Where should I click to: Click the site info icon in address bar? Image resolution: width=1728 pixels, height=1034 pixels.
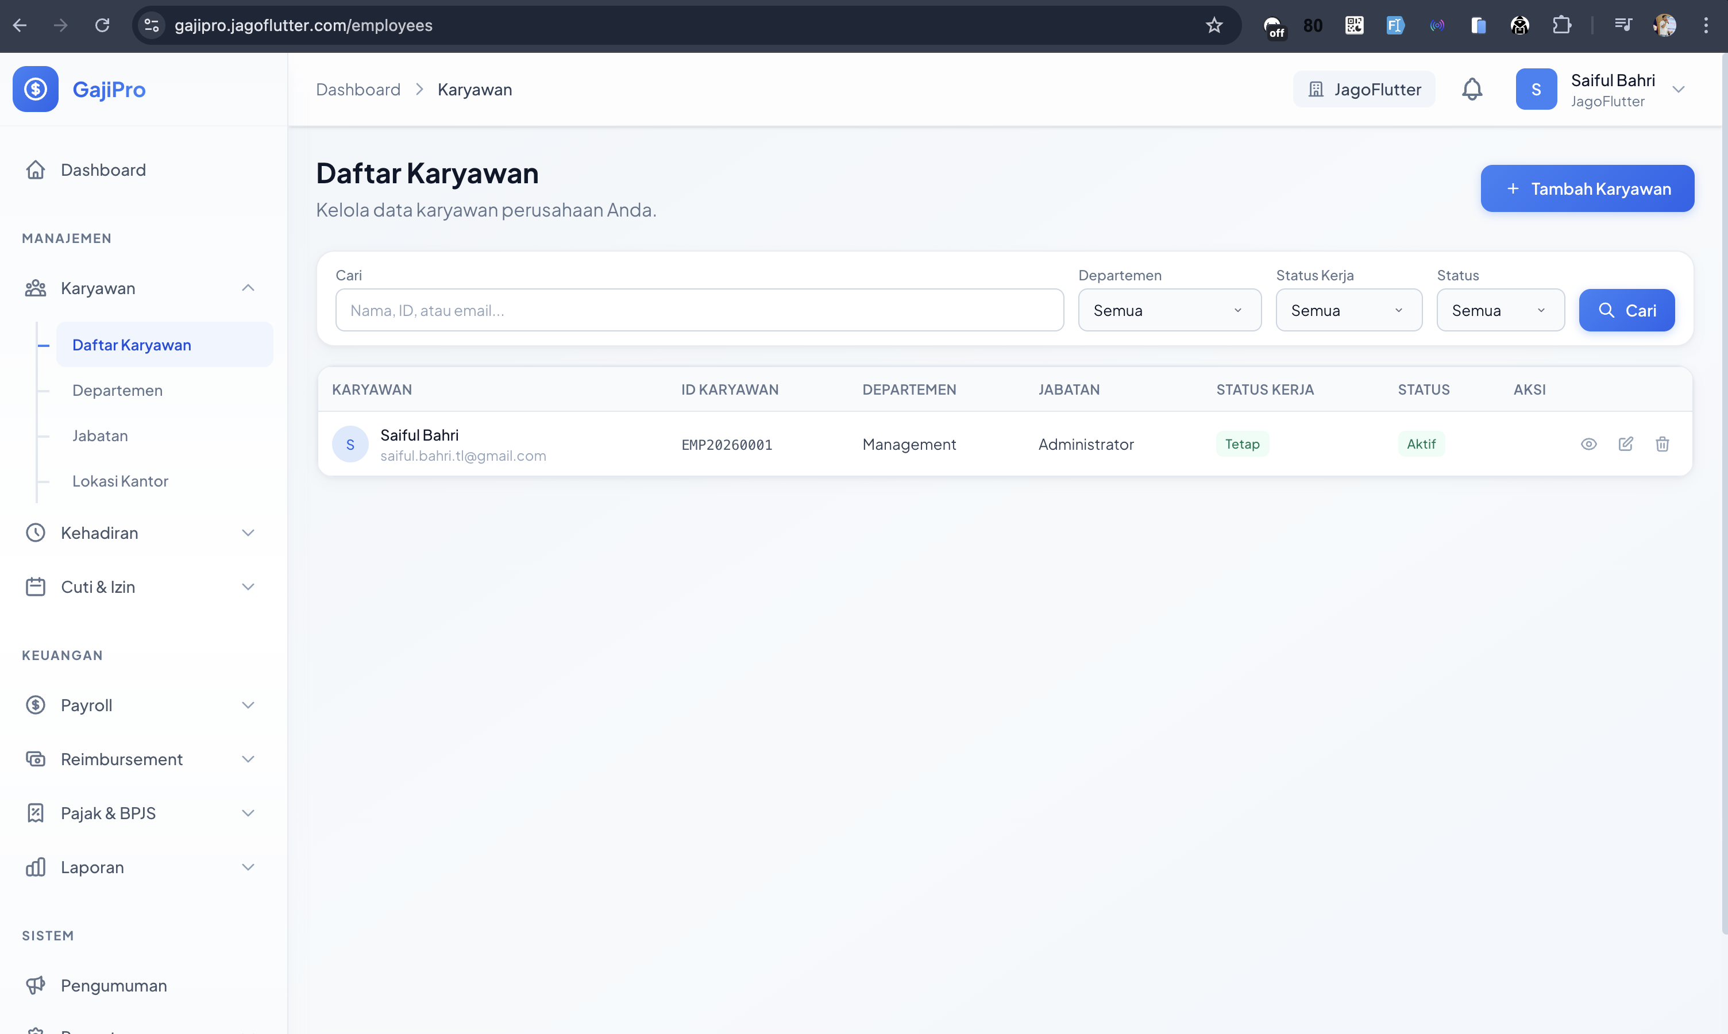[151, 26]
